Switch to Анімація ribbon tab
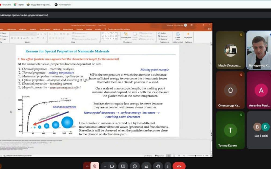This screenshot has width=271, height=169. (33, 29)
